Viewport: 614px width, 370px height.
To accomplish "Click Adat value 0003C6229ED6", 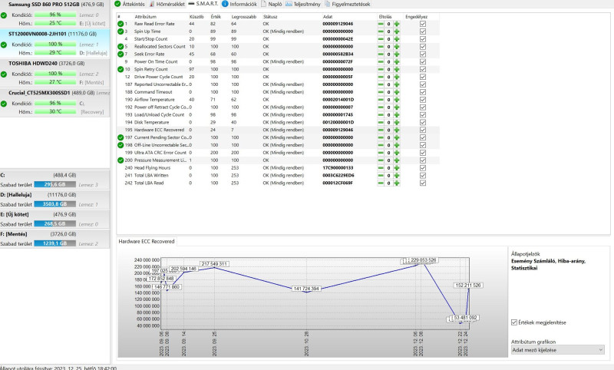I will (338, 176).
